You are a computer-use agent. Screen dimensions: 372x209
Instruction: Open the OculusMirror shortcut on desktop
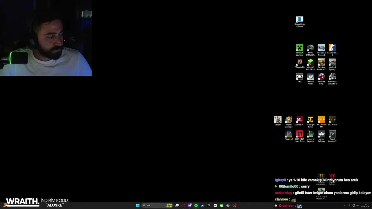(x=300, y=22)
